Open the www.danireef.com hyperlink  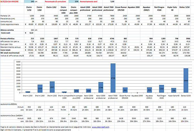click(101, 127)
